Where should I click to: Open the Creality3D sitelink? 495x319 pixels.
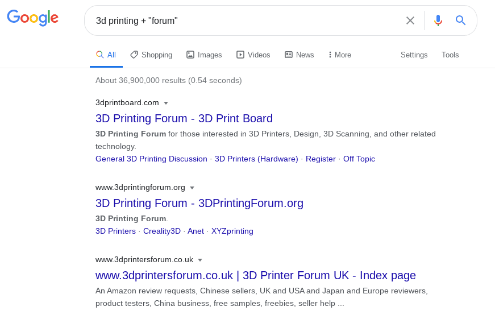(162, 231)
